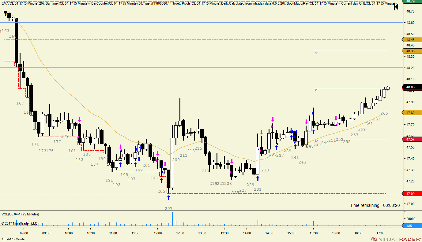
Task: Click the 09:00 time axis label
Action: pos(24,233)
